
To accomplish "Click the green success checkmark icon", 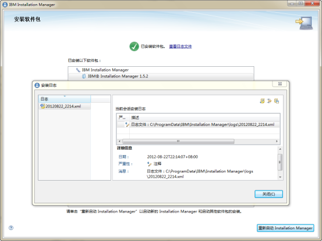I will point(134,46).
